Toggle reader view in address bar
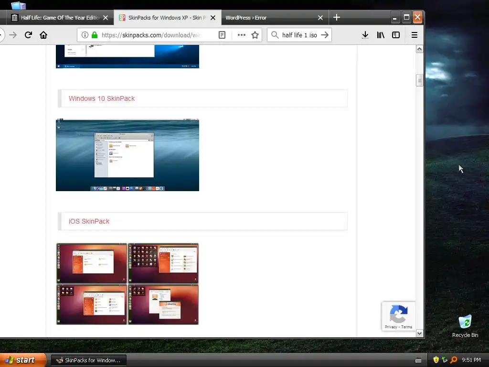The width and height of the screenshot is (489, 367). click(222, 35)
